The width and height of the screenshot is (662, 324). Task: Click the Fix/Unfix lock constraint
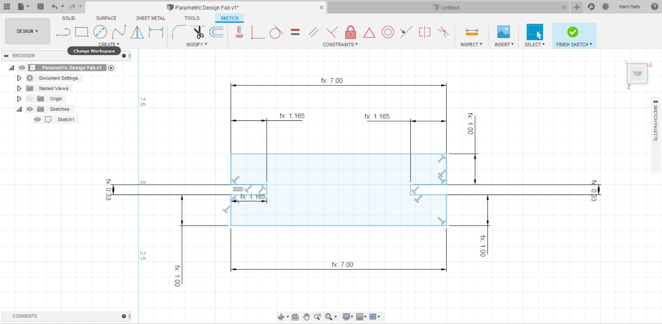(x=350, y=32)
